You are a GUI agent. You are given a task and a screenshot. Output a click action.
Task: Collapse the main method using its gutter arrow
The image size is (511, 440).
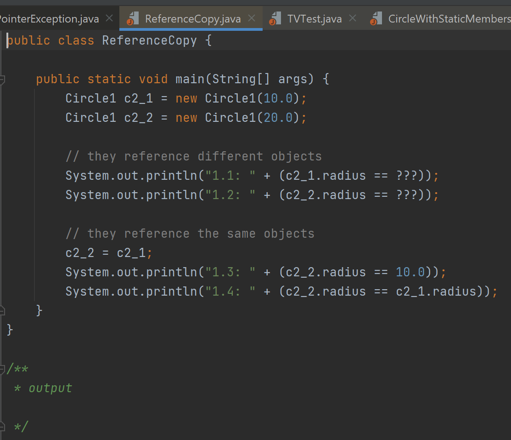click(x=2, y=79)
